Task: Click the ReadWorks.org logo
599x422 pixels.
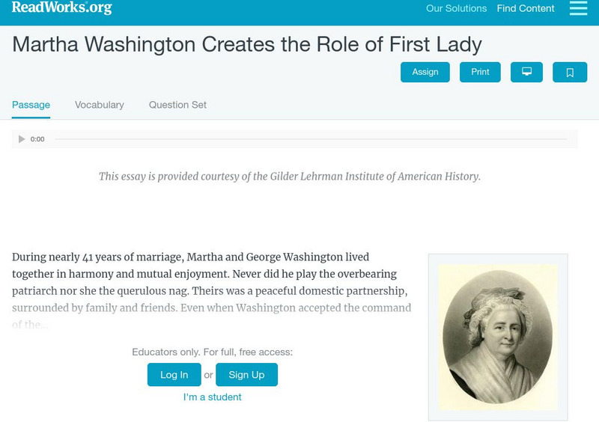Action: (x=61, y=8)
